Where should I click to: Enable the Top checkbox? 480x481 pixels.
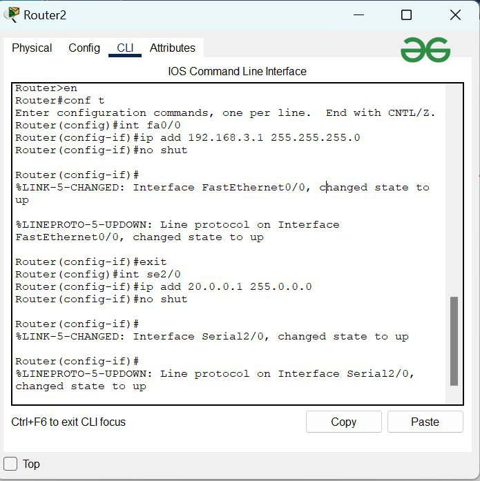11,464
